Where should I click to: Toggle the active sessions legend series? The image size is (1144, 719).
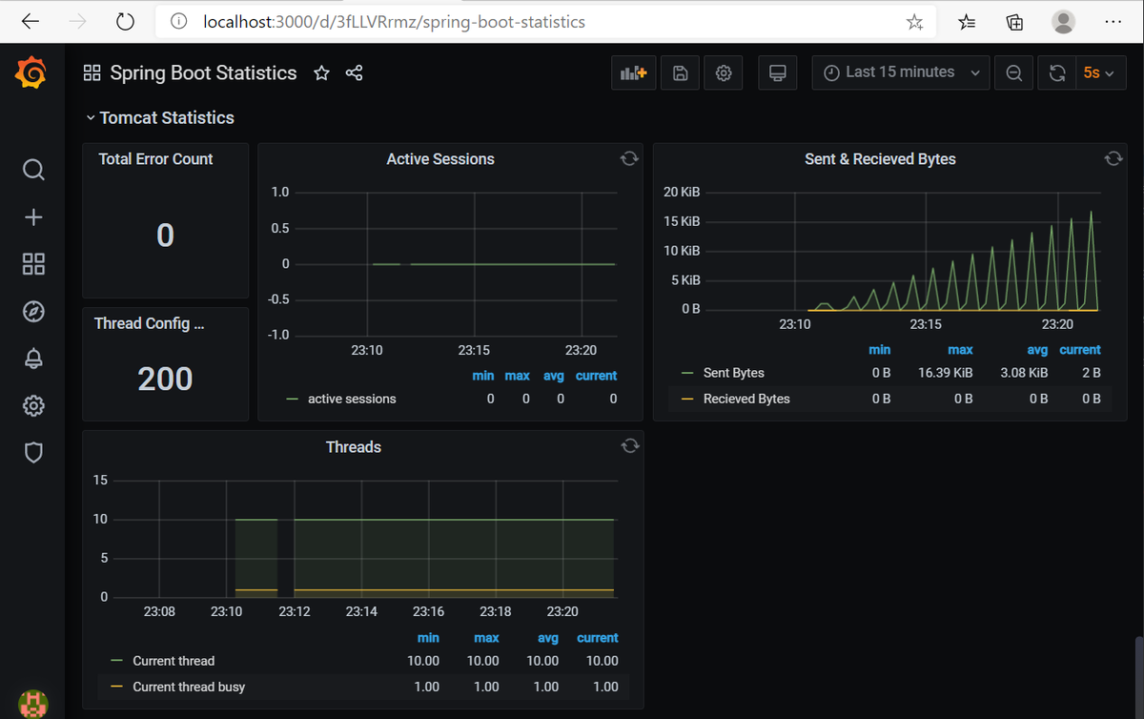[352, 399]
